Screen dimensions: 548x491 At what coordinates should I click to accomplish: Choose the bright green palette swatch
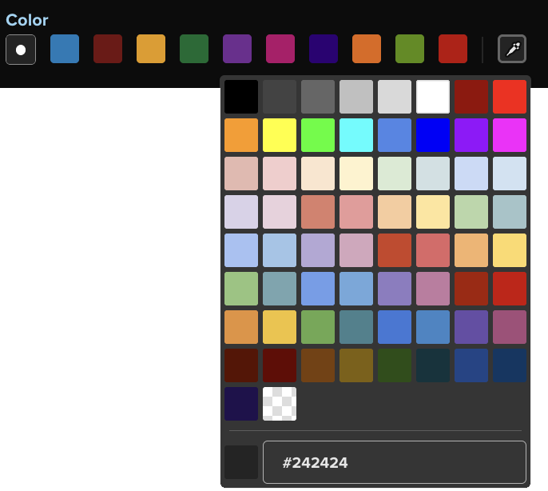click(x=318, y=135)
